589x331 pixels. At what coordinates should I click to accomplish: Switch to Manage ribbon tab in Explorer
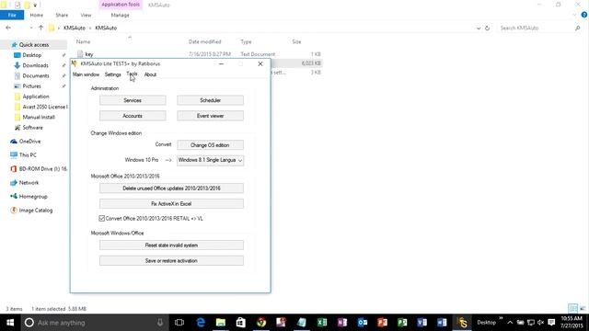pyautogui.click(x=121, y=15)
